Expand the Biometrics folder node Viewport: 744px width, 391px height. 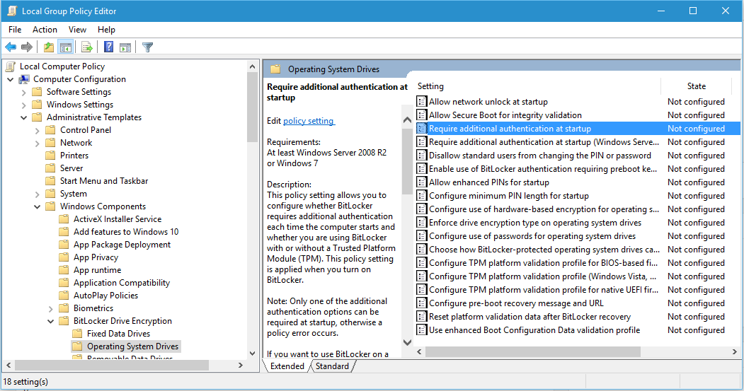click(x=51, y=308)
